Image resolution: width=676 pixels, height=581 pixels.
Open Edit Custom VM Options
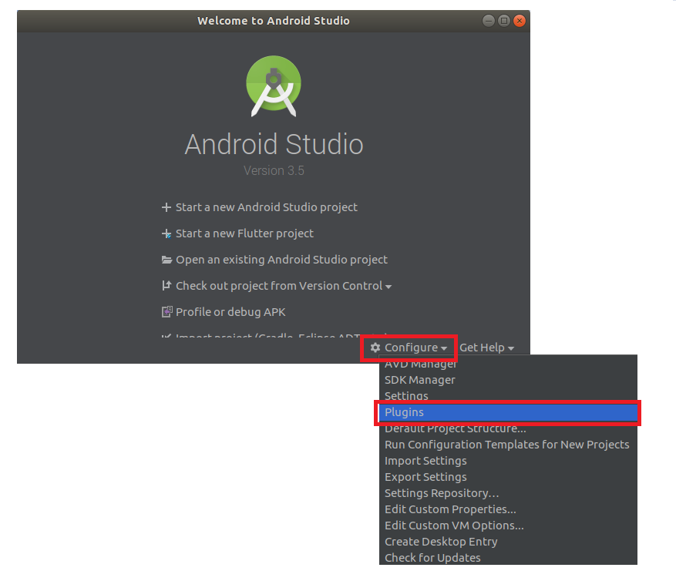453,525
